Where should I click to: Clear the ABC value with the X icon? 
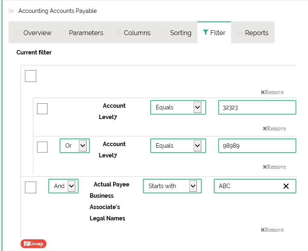pyautogui.click(x=286, y=186)
